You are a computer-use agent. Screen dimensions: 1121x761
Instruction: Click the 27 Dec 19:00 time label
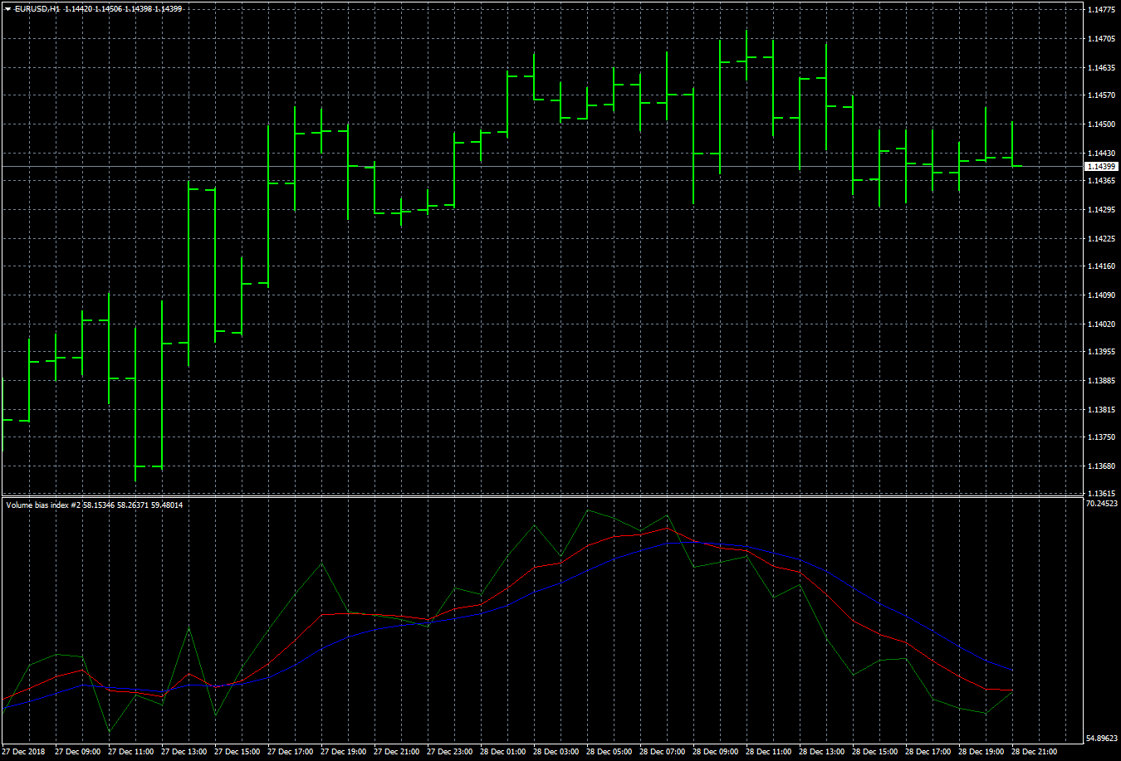pos(343,752)
